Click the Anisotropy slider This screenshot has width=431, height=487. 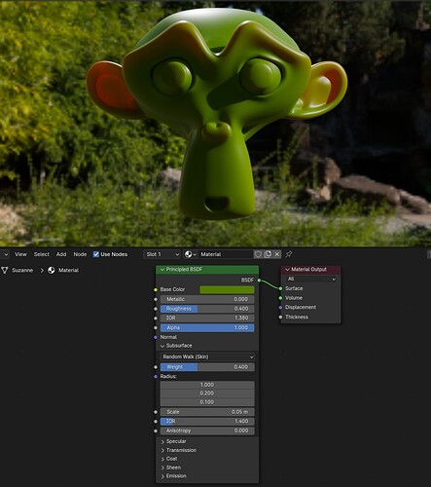(207, 431)
